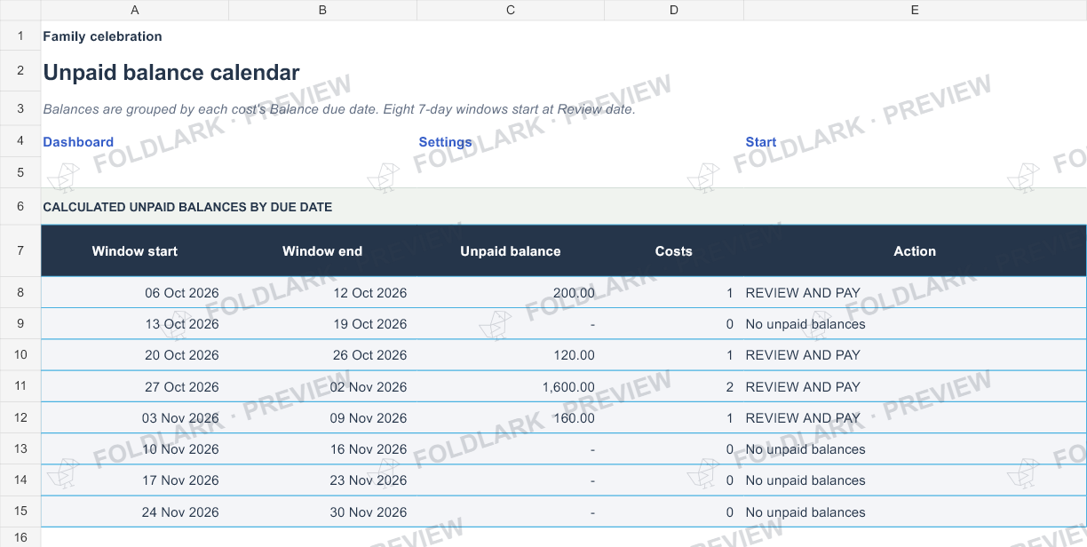This screenshot has height=547, width=1087.
Task: Click the 'Window end' column header
Action: 322,251
